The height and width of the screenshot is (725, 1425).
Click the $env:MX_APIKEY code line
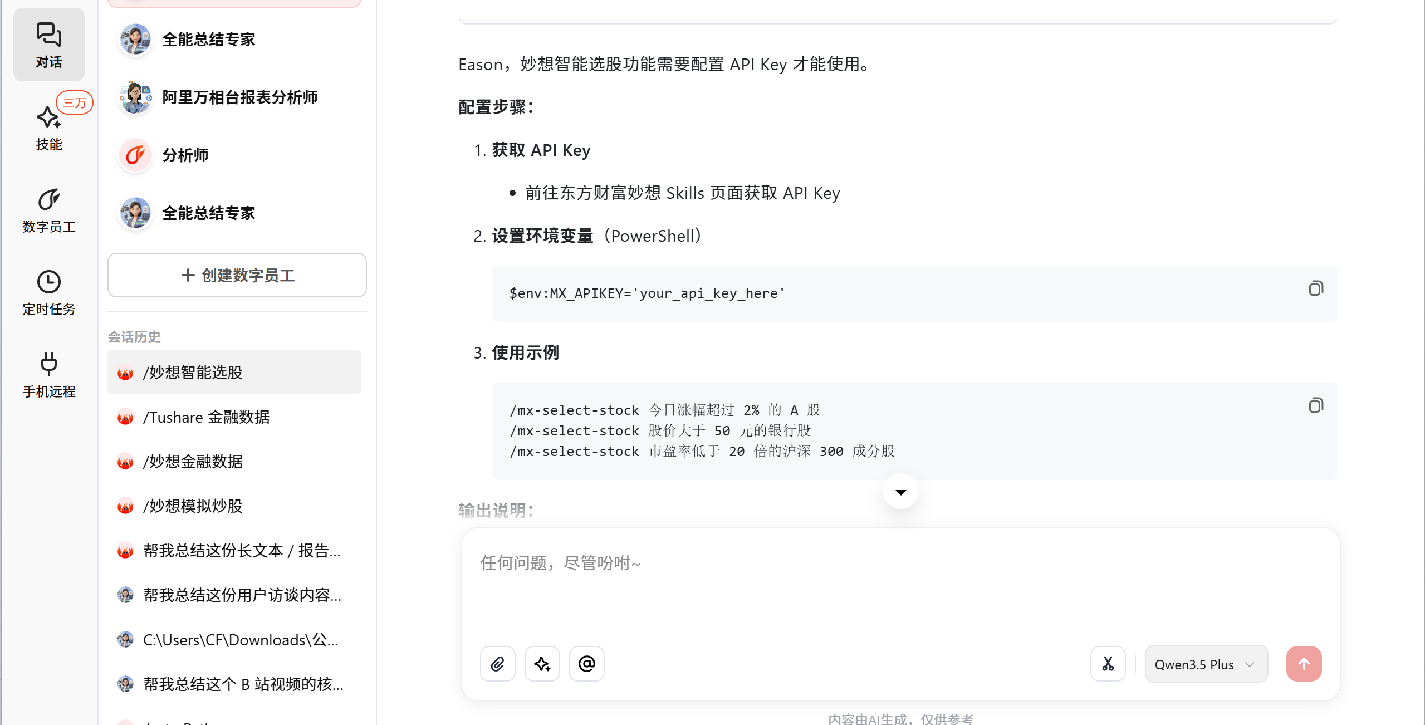point(647,293)
